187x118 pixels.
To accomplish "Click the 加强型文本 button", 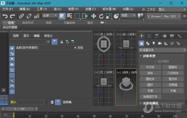I will [x=150, y=97].
